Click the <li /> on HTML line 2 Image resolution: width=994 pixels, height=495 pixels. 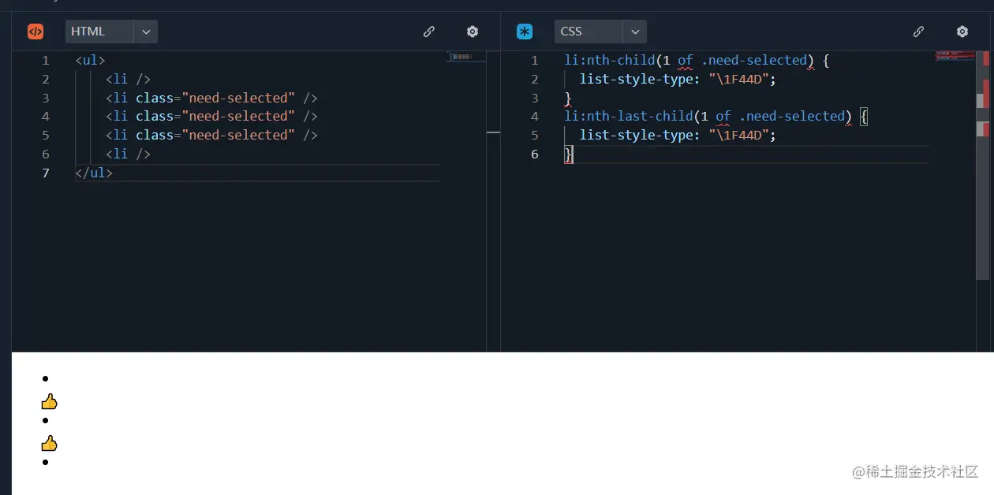[128, 79]
